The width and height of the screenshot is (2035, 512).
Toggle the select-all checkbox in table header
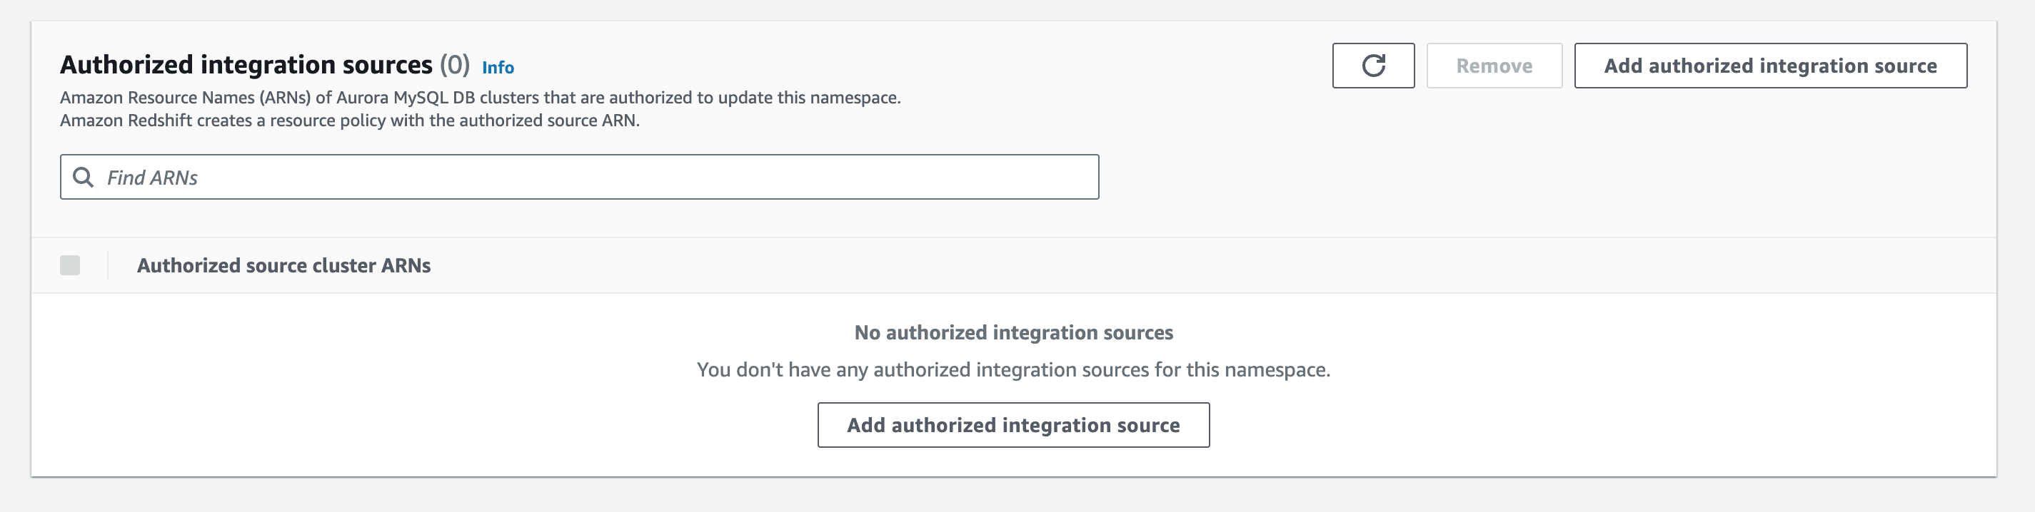(70, 265)
